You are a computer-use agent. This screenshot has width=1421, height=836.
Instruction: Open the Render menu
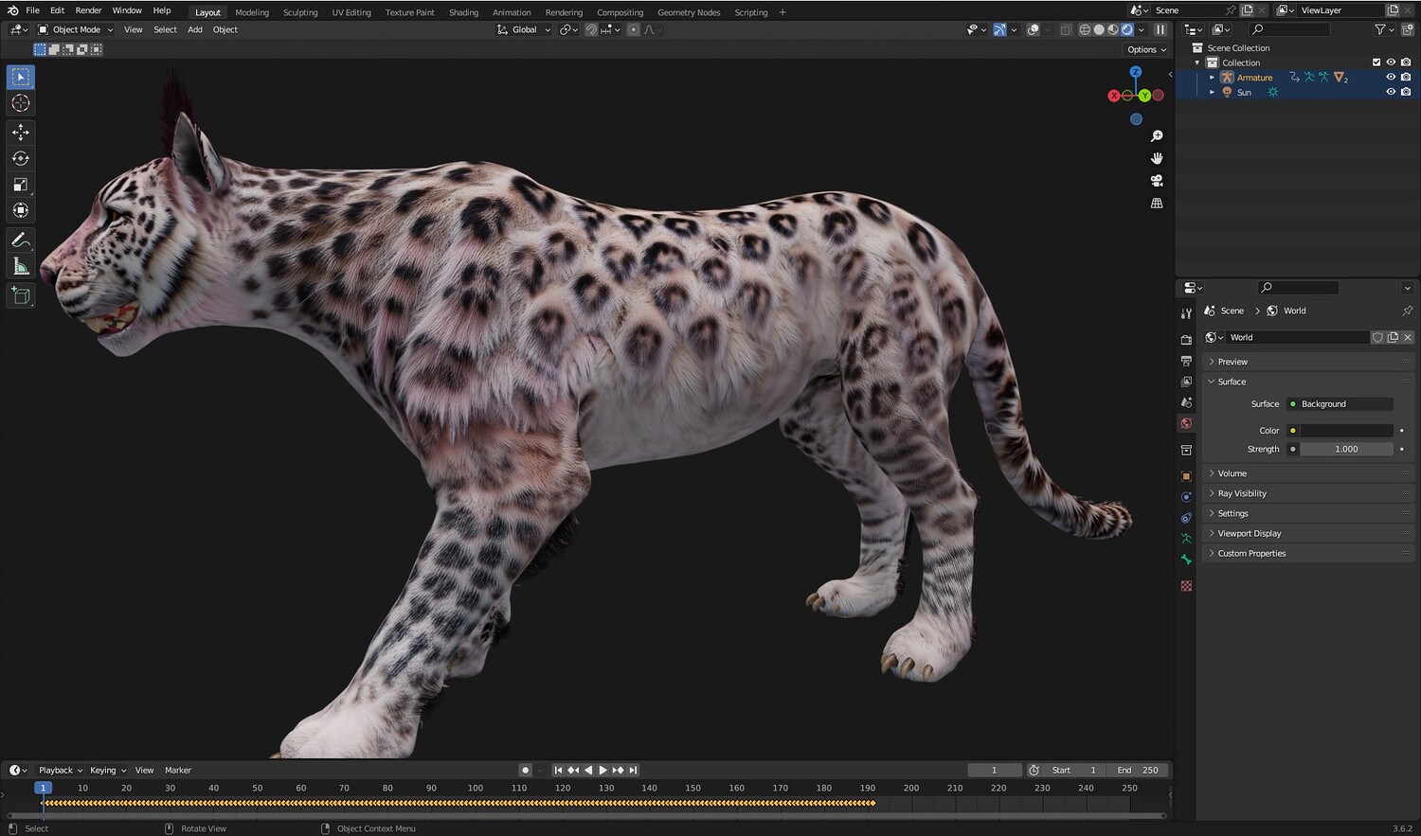coord(88,10)
